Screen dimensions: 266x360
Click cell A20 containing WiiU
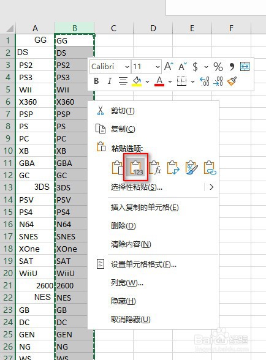[x=35, y=273]
